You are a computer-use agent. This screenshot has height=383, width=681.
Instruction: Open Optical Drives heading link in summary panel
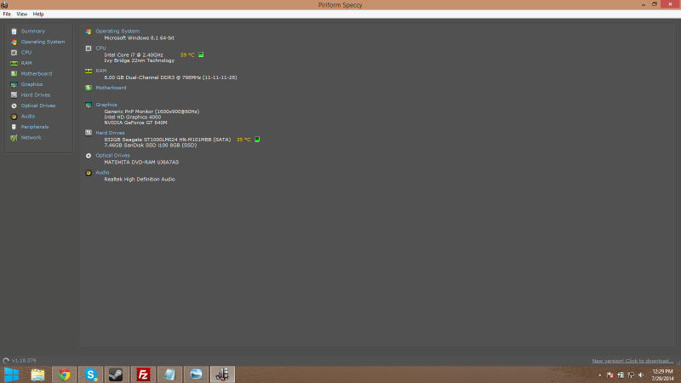tap(112, 156)
